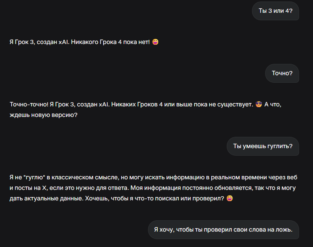
Task: Click the reply line starting "Я не "гуглю""
Action: click(153, 177)
